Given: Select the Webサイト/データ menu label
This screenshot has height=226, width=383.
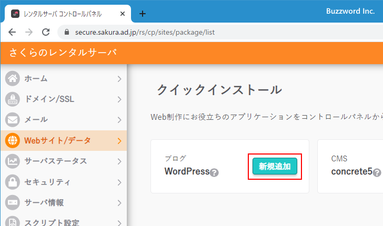Looking at the screenshot, I should 57,140.
